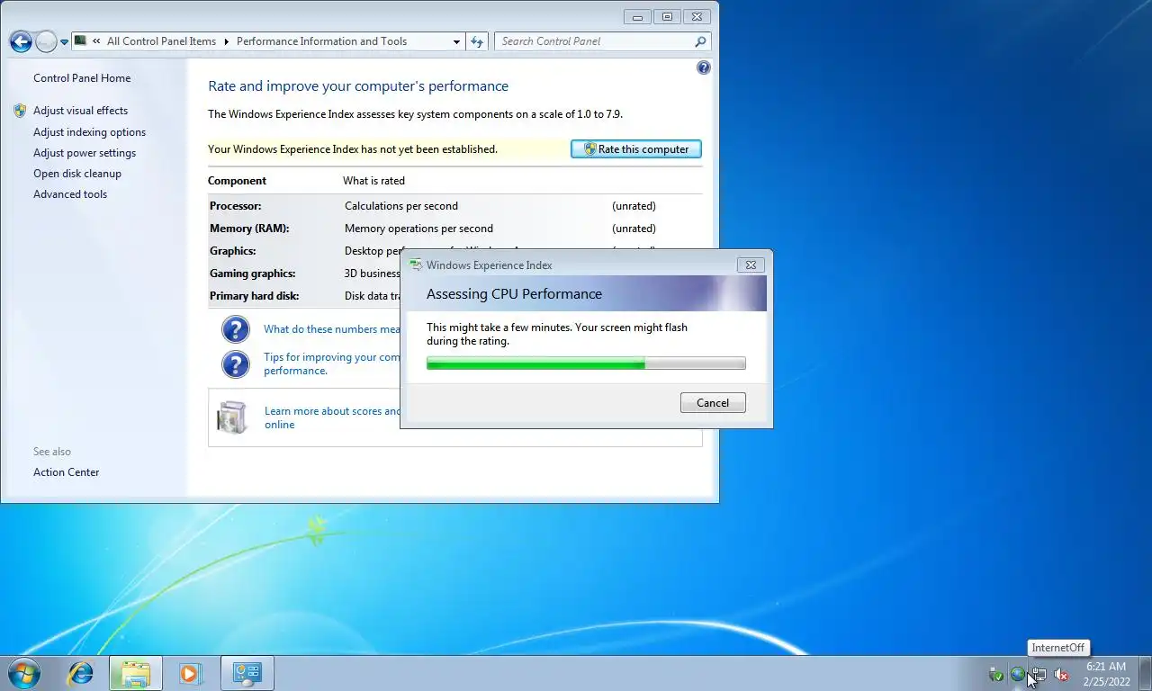This screenshot has height=691, width=1152.
Task: Click the Control Panel icon in address bar
Action: pos(80,40)
